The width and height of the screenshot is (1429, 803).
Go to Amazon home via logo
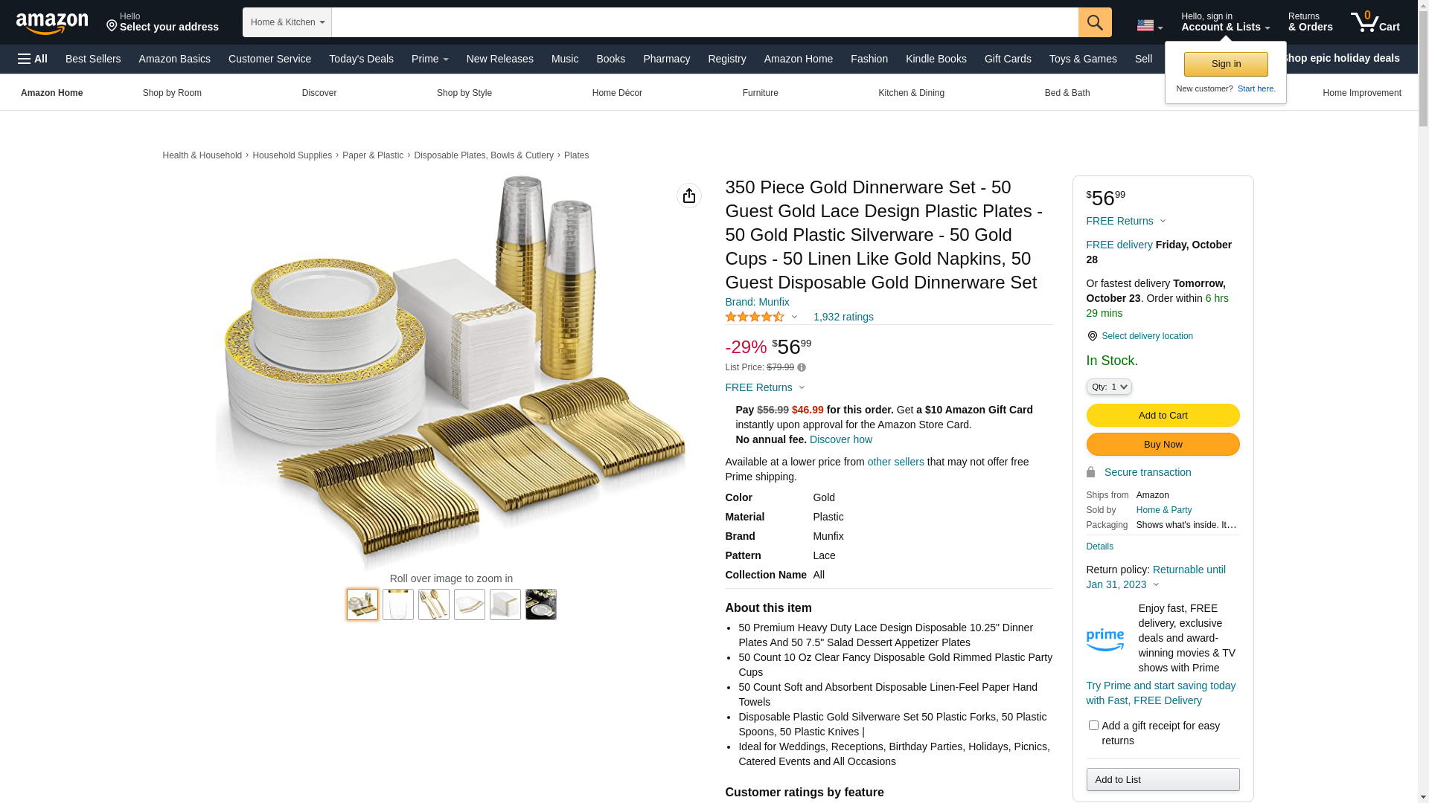point(52,23)
